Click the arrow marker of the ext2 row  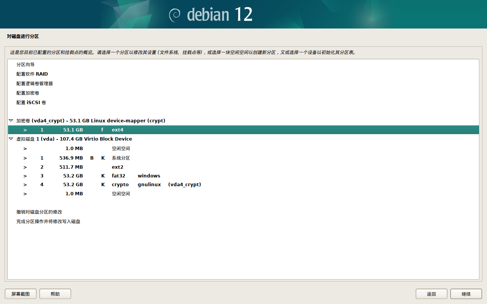pos(25,167)
